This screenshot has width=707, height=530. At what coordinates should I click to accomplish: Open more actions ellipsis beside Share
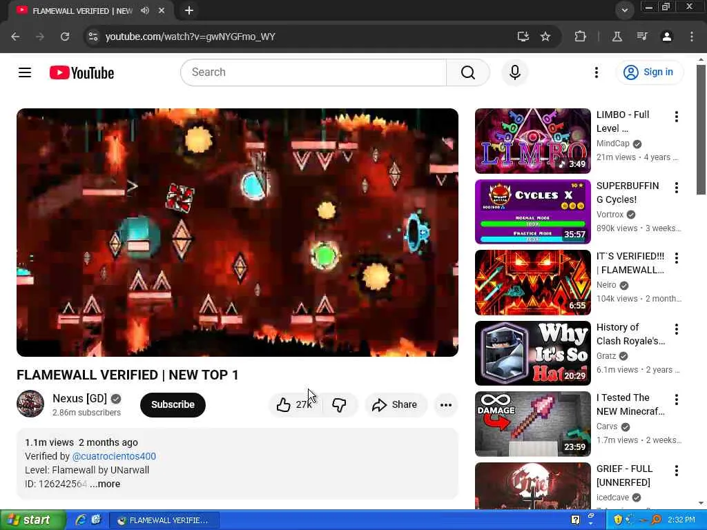[445, 404]
